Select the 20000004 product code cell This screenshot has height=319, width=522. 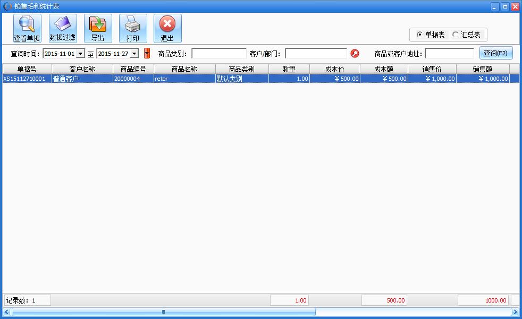(x=133, y=79)
